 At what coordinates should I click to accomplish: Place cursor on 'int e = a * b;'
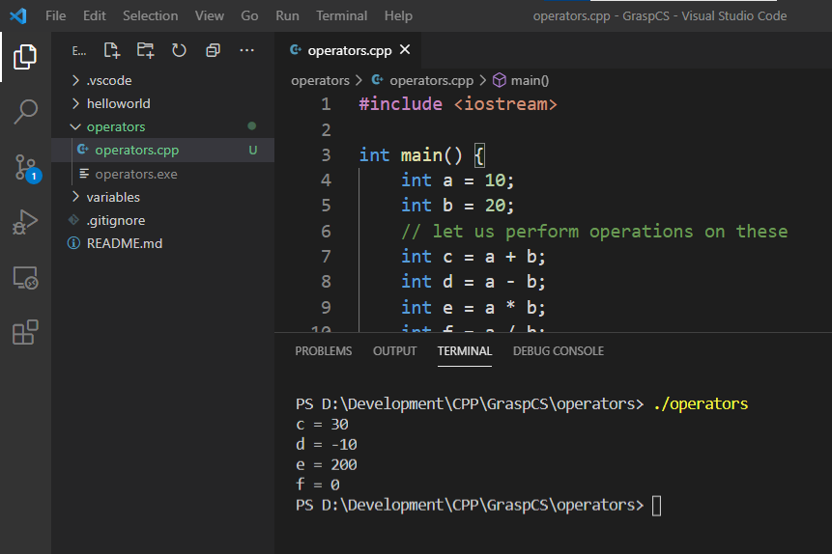point(473,308)
